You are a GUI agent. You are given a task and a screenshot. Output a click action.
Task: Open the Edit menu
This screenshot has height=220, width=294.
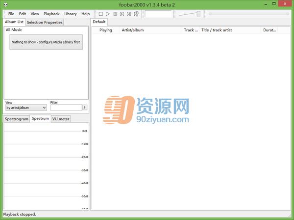pyautogui.click(x=23, y=14)
